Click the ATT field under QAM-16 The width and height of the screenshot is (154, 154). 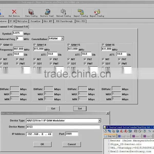(x=121, y=54)
